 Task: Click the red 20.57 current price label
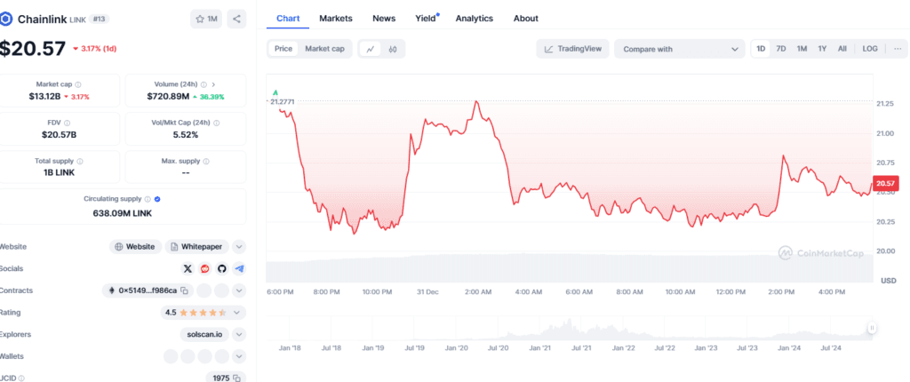[x=886, y=184]
